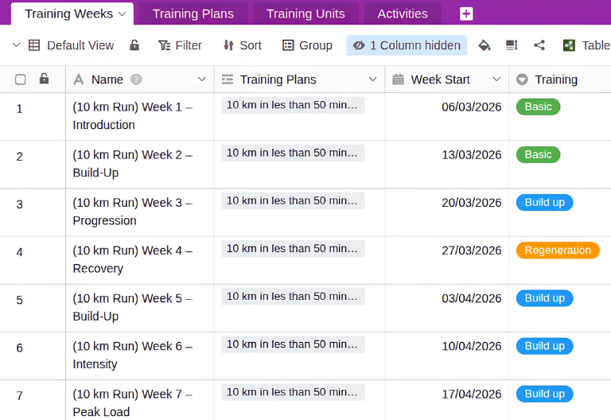
Task: Click the Build up tag in row 3
Action: pyautogui.click(x=544, y=203)
